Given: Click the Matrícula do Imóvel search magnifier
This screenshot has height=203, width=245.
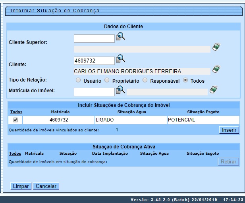Looking at the screenshot, I should coord(120,91).
